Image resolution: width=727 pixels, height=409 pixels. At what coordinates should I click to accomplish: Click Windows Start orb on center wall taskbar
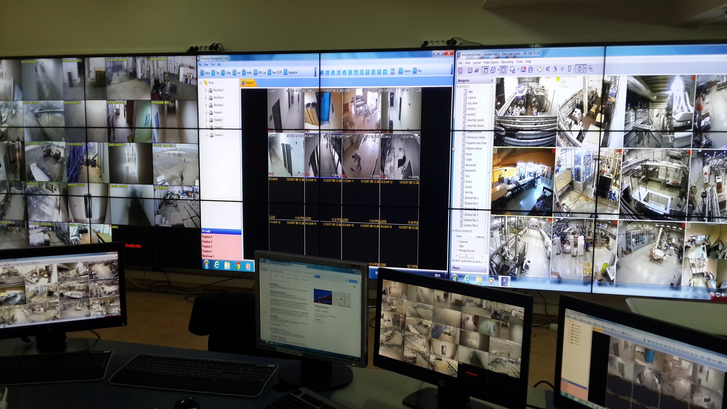pos(206,265)
